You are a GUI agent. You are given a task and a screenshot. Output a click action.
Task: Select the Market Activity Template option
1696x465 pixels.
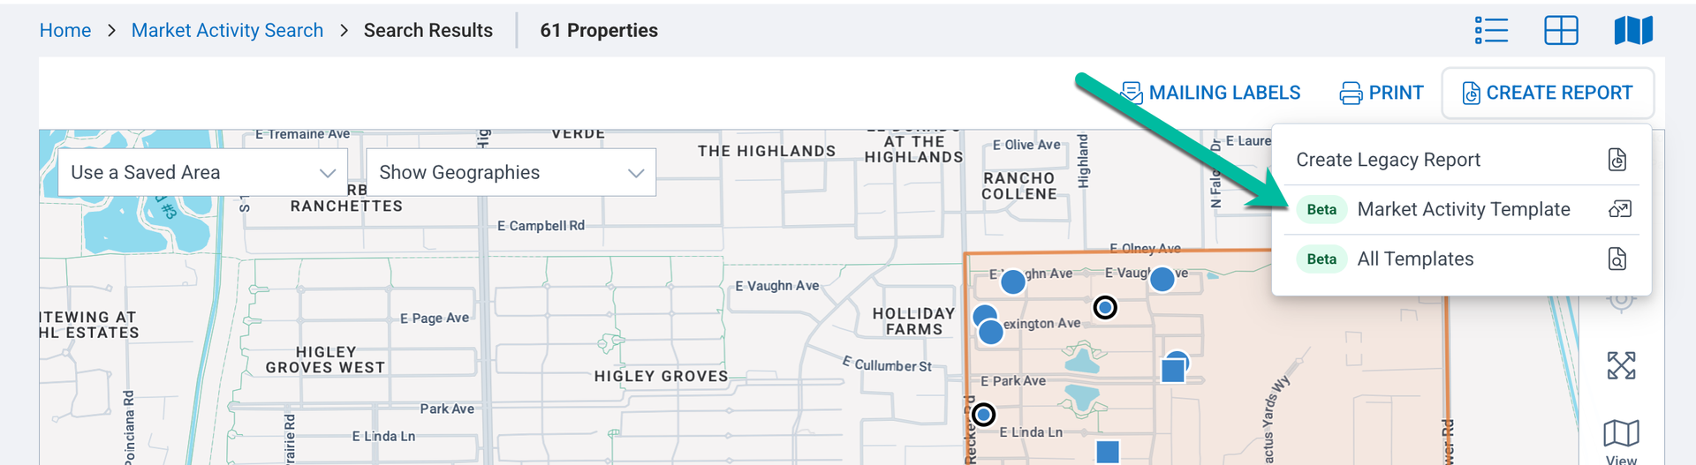(x=1463, y=209)
